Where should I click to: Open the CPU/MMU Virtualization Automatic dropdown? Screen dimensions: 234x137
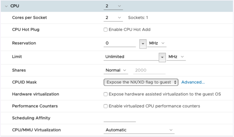pos(139,130)
